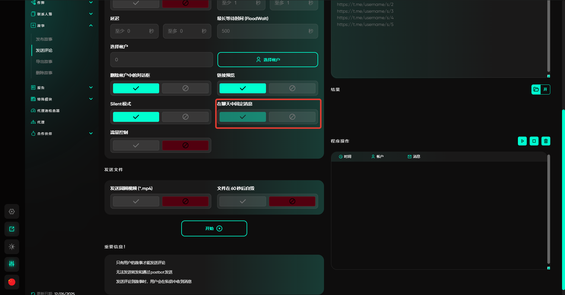565x295 pixels.
Task: Open the results folder icon
Action: coord(536,90)
